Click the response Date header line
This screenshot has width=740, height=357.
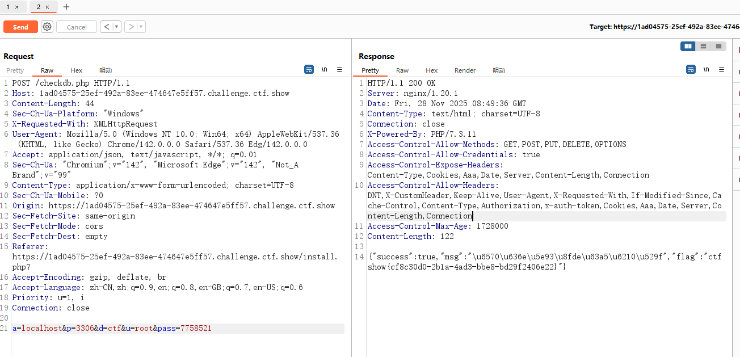point(447,103)
